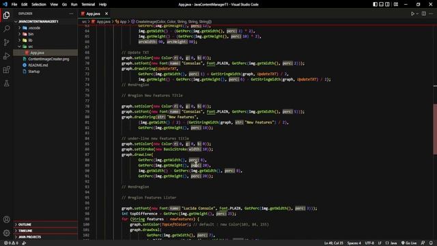
Task: Click the 'topDifference' variable on line 98
Action: tap(143, 214)
